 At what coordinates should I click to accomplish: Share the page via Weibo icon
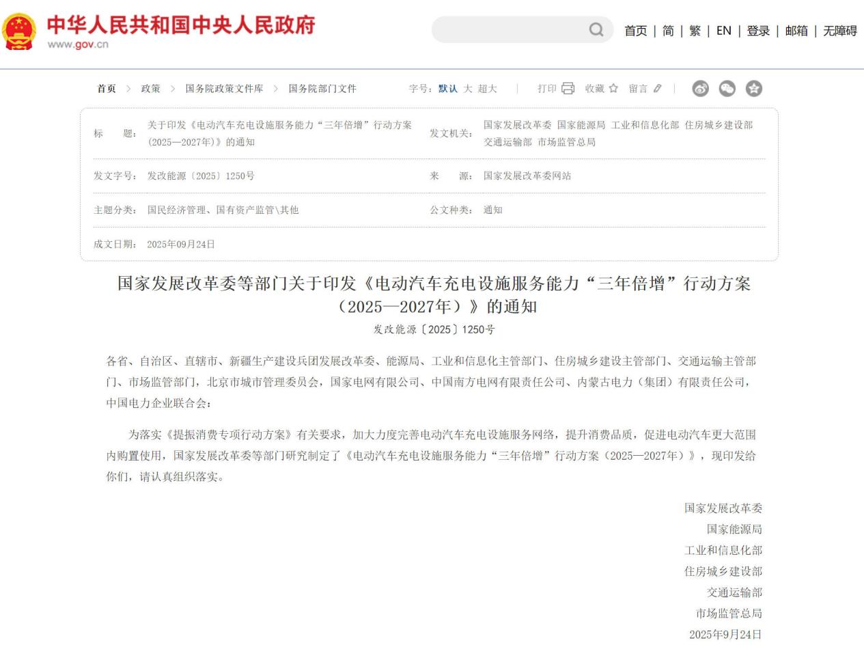[x=700, y=88]
